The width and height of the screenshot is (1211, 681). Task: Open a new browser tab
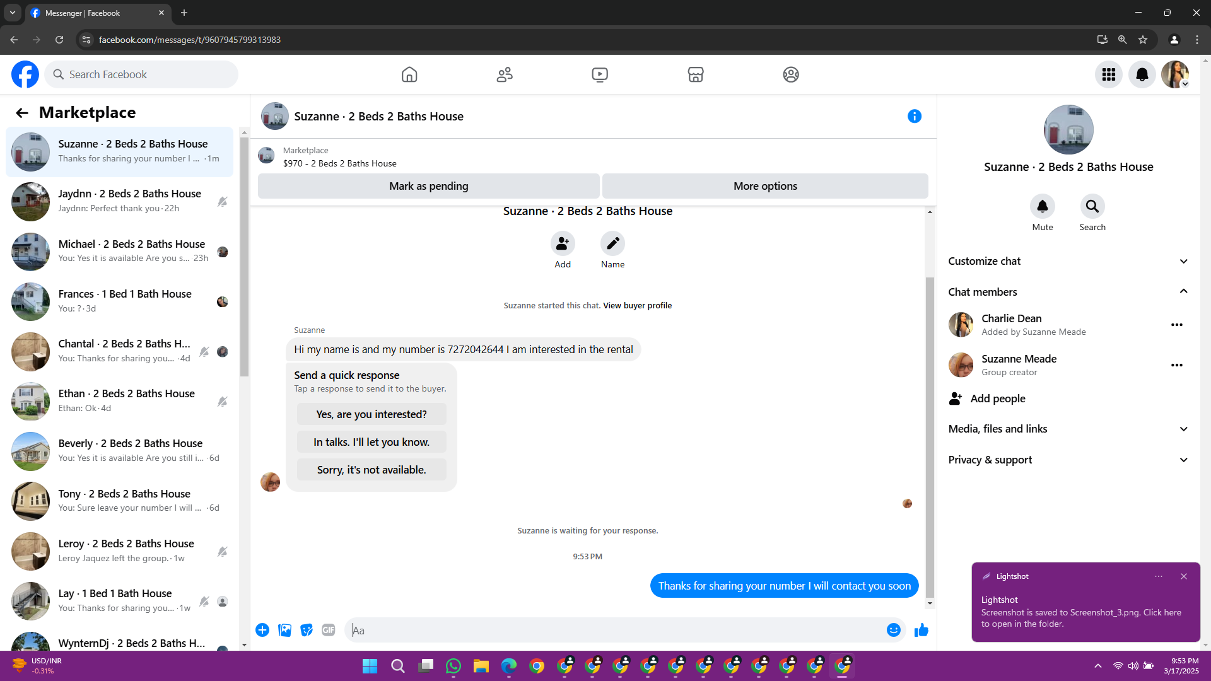click(184, 13)
